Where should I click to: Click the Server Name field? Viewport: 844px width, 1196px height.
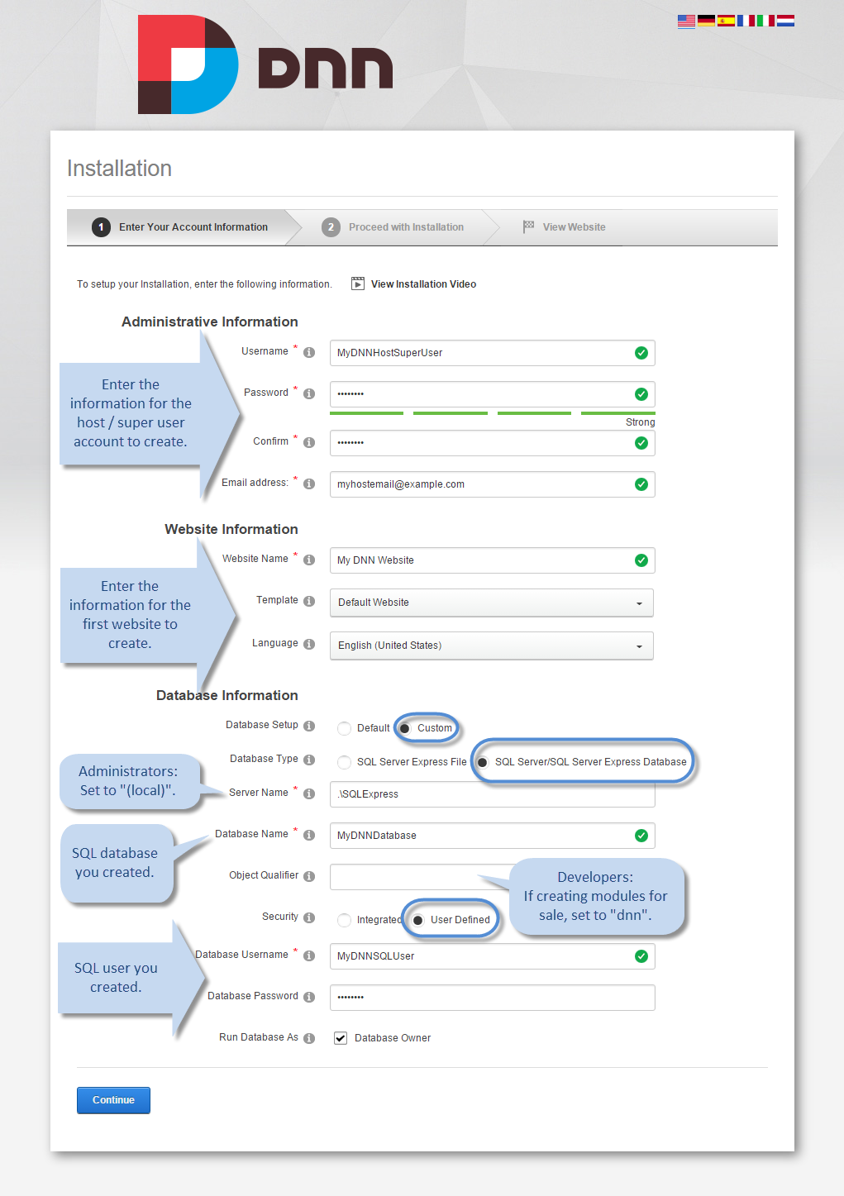tap(493, 794)
